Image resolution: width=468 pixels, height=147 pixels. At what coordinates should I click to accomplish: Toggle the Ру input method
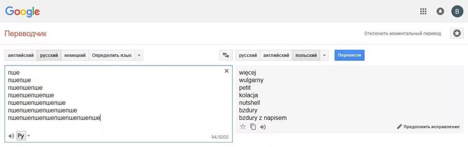point(21,136)
